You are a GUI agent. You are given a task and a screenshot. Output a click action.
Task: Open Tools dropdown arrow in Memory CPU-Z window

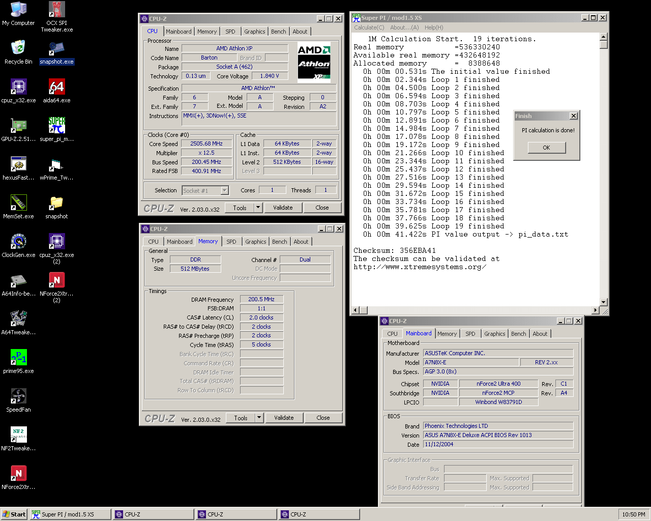tap(259, 418)
